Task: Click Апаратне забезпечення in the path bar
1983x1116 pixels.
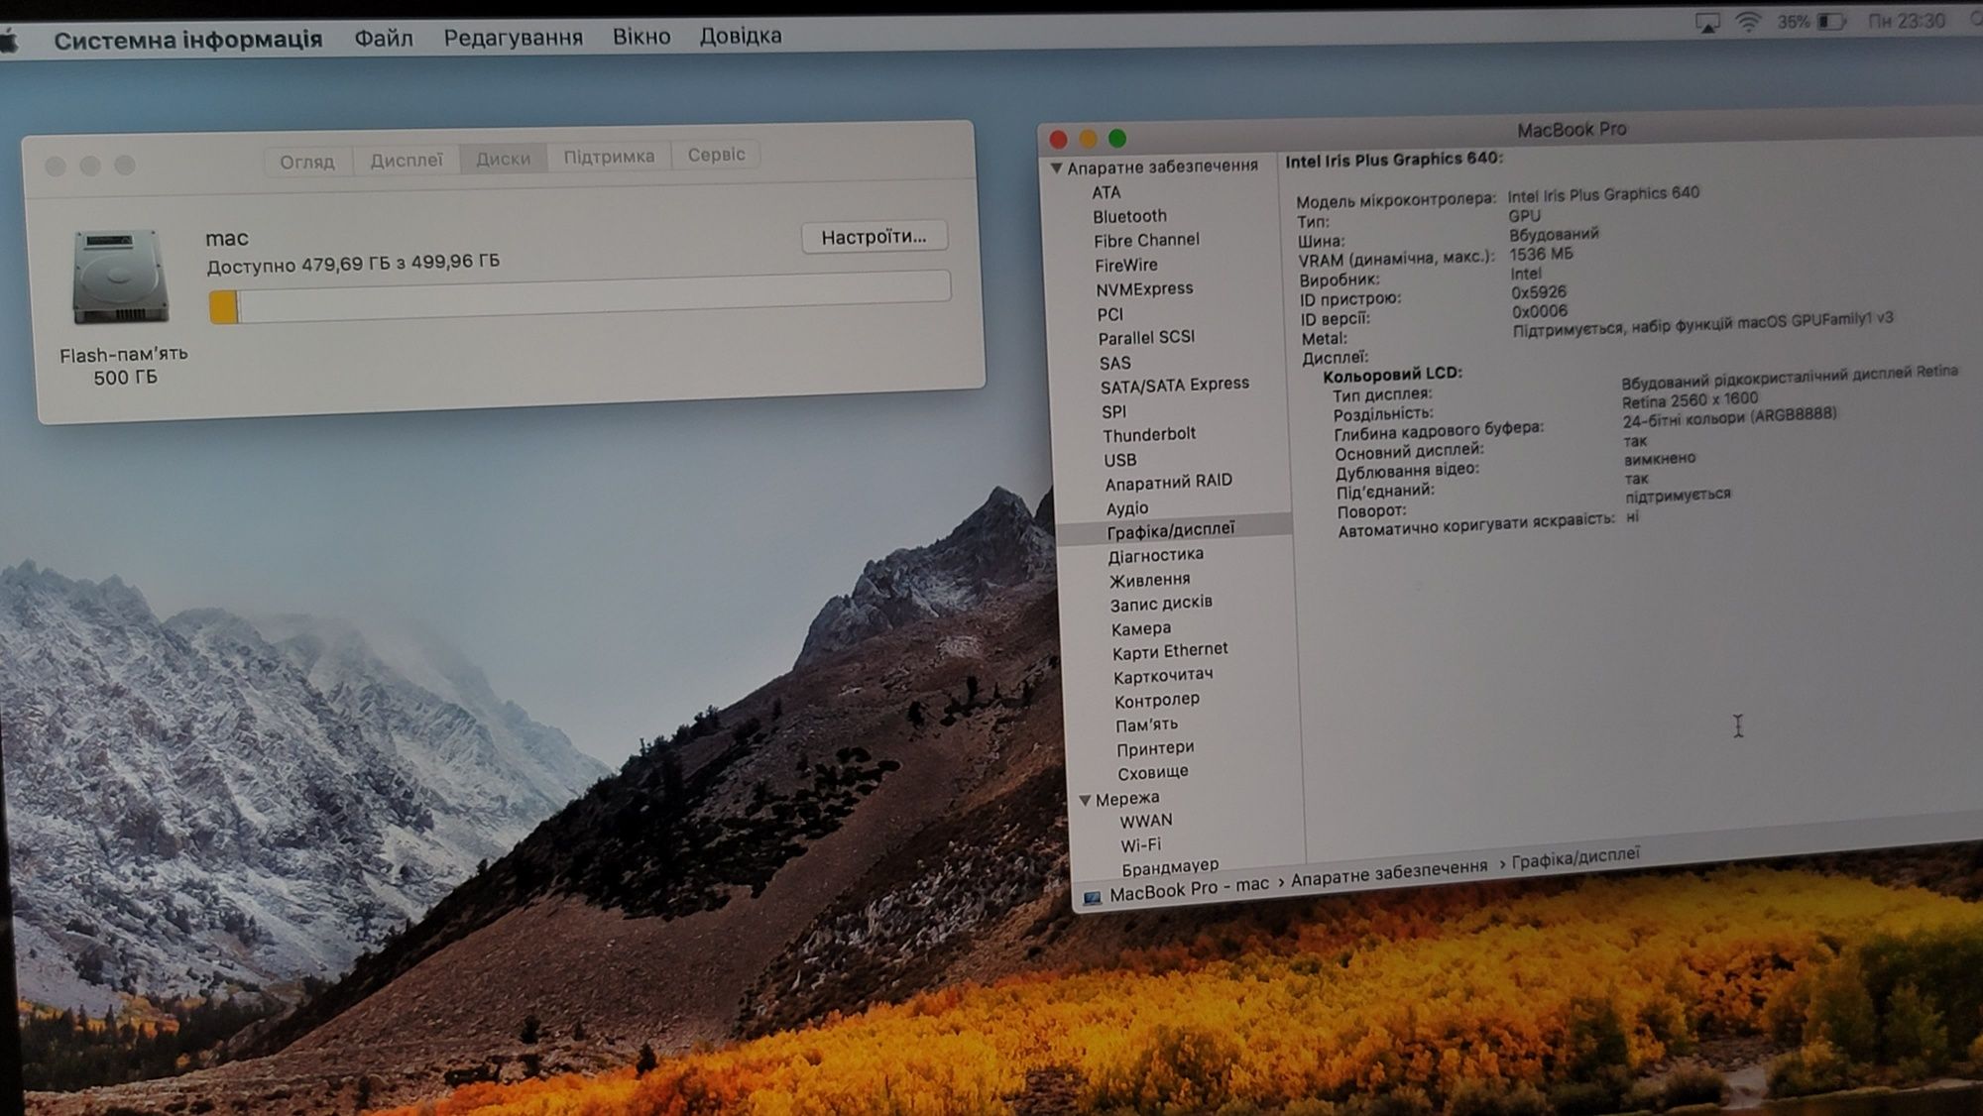Action: point(1388,872)
